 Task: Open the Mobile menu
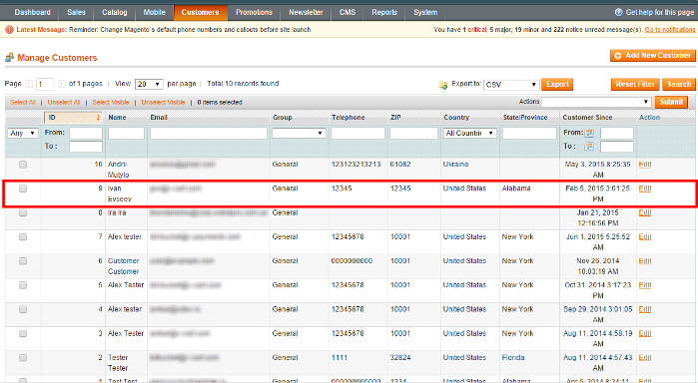click(x=155, y=12)
